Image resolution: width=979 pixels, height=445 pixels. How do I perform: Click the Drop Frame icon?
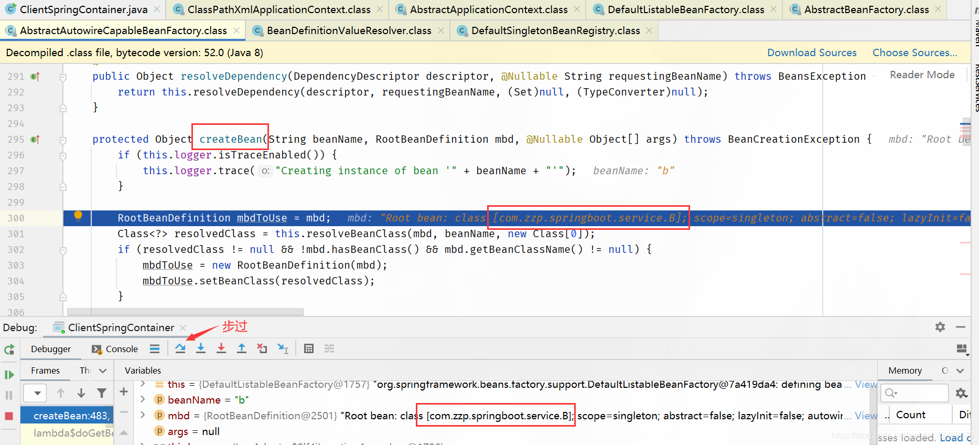(262, 348)
